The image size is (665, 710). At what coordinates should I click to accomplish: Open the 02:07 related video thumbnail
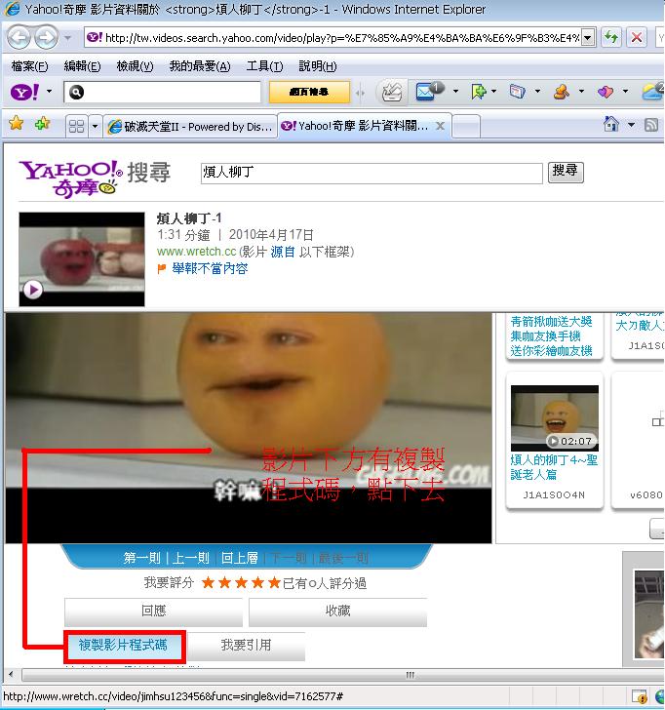click(555, 418)
